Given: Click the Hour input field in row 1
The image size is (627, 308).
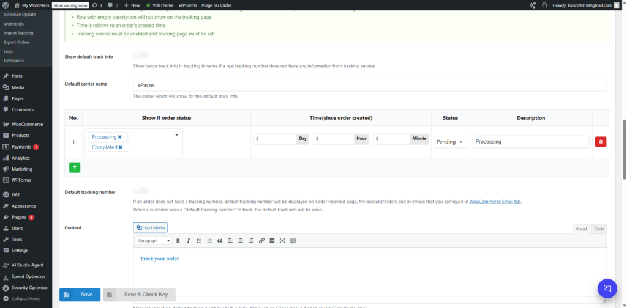Looking at the screenshot, I should (x=334, y=139).
